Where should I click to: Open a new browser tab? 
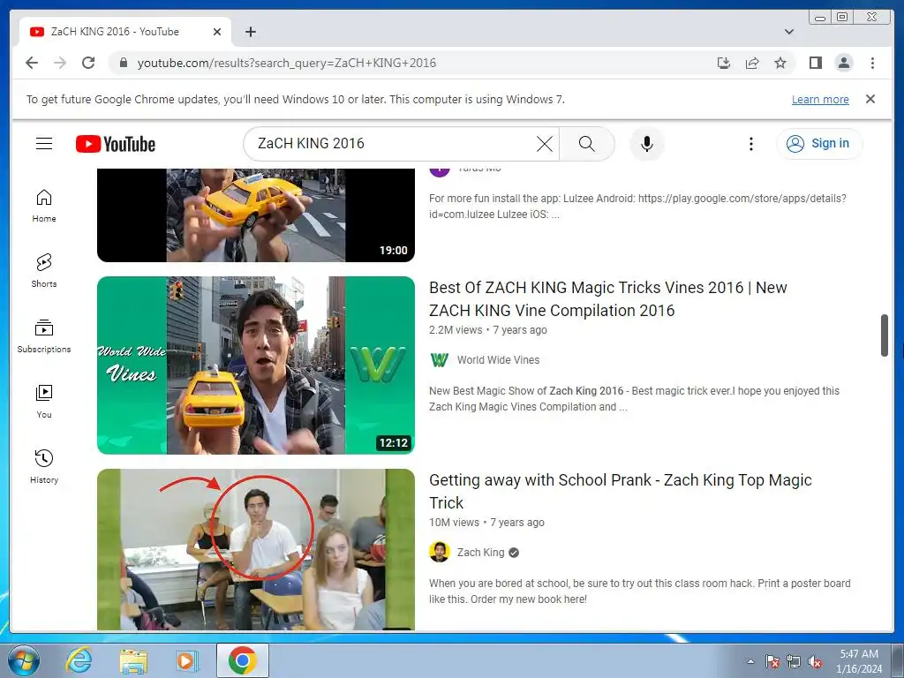250,32
